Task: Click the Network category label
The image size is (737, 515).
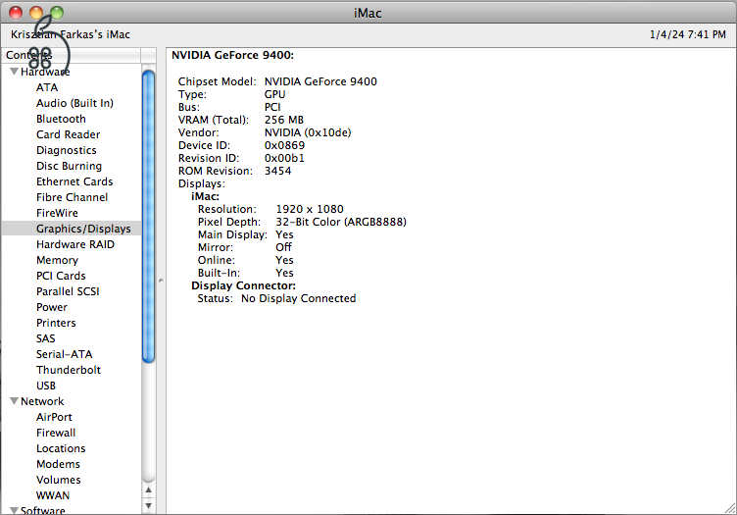Action: 42,401
